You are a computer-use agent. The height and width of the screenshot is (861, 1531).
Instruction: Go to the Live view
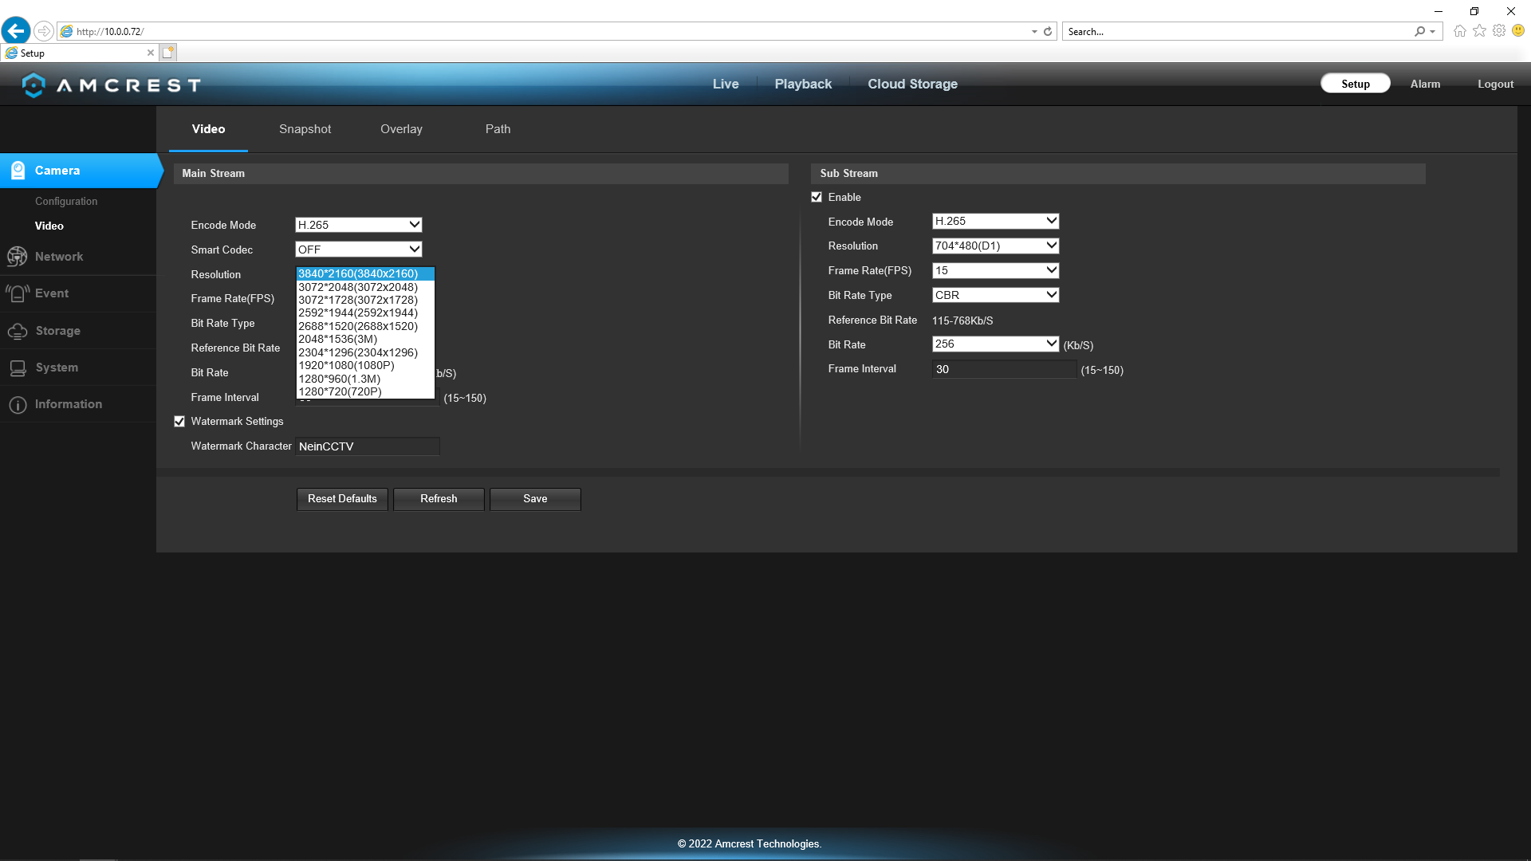[726, 84]
